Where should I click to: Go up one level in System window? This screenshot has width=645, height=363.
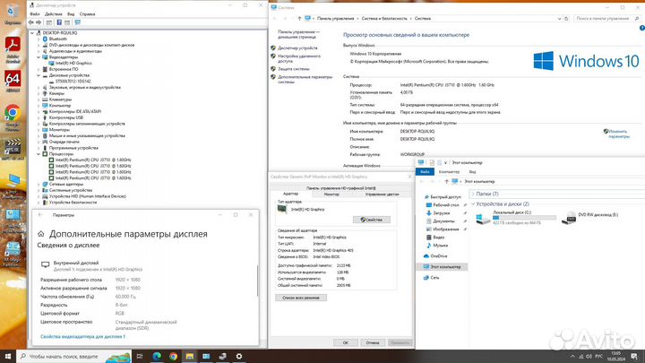pos(299,19)
